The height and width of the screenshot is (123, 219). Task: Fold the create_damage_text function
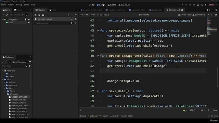[x=98, y=56]
